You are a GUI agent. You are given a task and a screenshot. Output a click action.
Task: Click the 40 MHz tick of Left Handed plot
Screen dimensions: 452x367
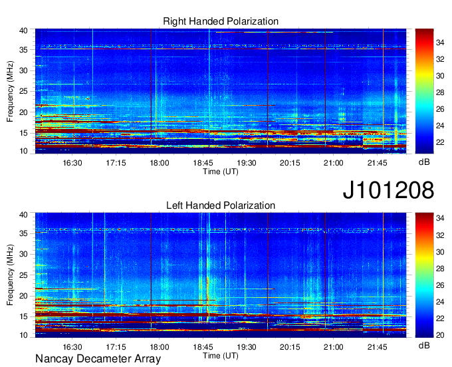click(24, 215)
